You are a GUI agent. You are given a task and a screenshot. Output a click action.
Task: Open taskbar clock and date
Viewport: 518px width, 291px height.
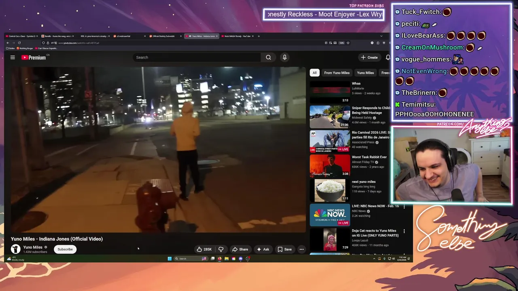tap(402, 259)
